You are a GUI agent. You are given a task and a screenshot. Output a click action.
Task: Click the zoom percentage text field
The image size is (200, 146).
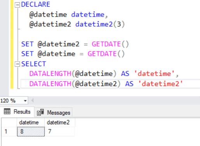(x=11, y=101)
